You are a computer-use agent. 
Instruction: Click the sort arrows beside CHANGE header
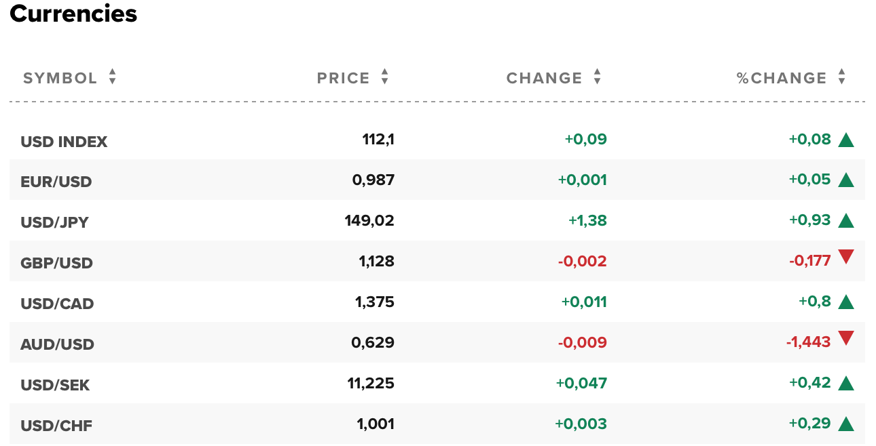pos(597,77)
